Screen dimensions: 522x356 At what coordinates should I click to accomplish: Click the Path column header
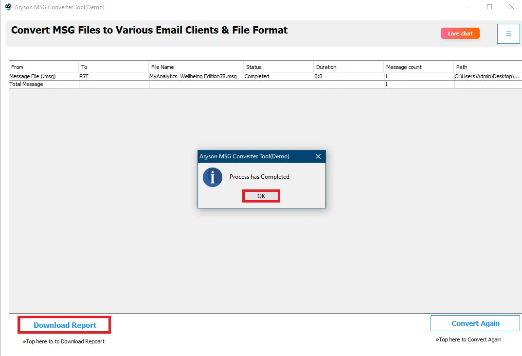488,67
